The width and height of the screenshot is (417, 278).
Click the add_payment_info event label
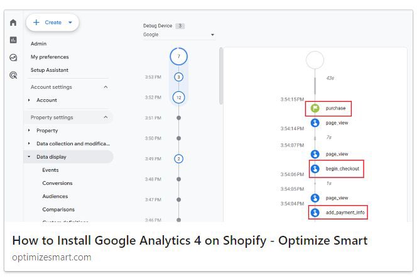(x=345, y=213)
